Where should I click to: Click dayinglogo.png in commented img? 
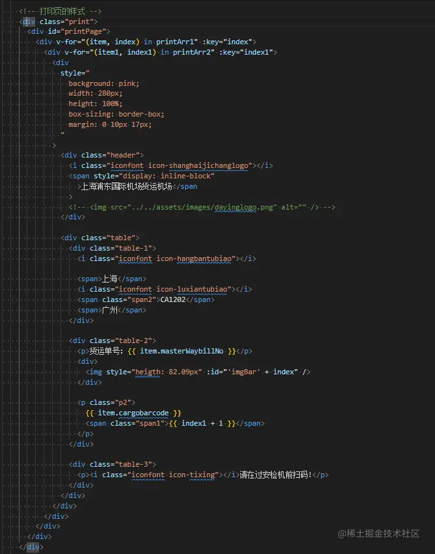tap(244, 207)
